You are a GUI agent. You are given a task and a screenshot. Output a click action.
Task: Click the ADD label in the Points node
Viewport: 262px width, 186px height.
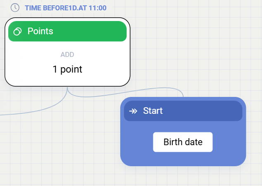pos(67,54)
